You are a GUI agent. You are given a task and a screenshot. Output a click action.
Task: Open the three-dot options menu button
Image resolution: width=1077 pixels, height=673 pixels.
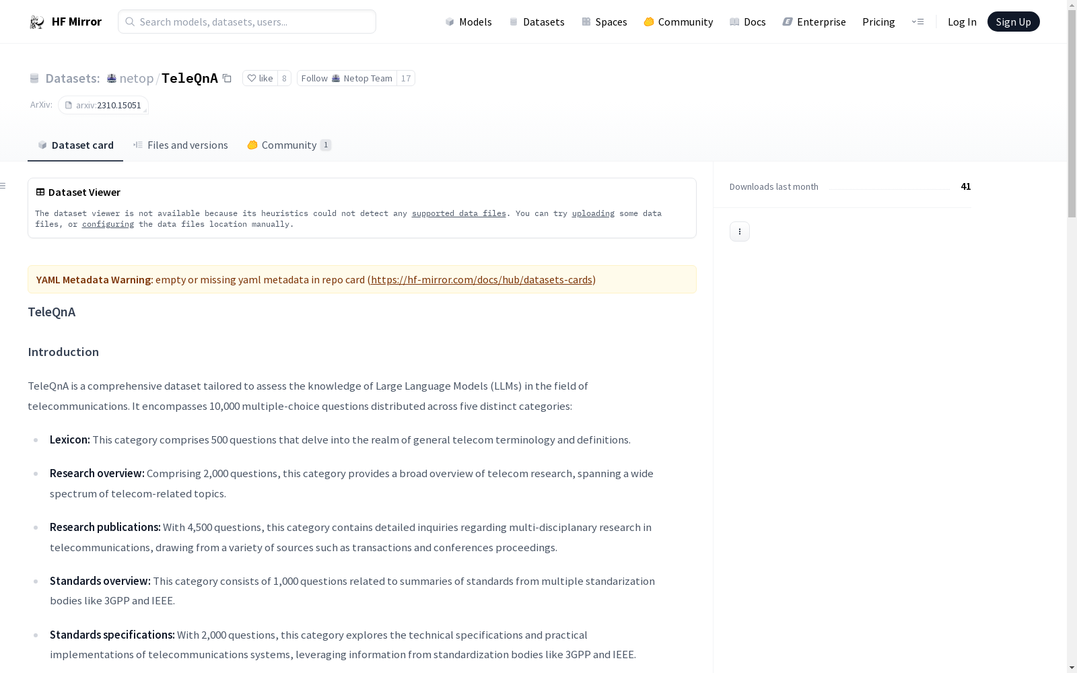pyautogui.click(x=740, y=232)
